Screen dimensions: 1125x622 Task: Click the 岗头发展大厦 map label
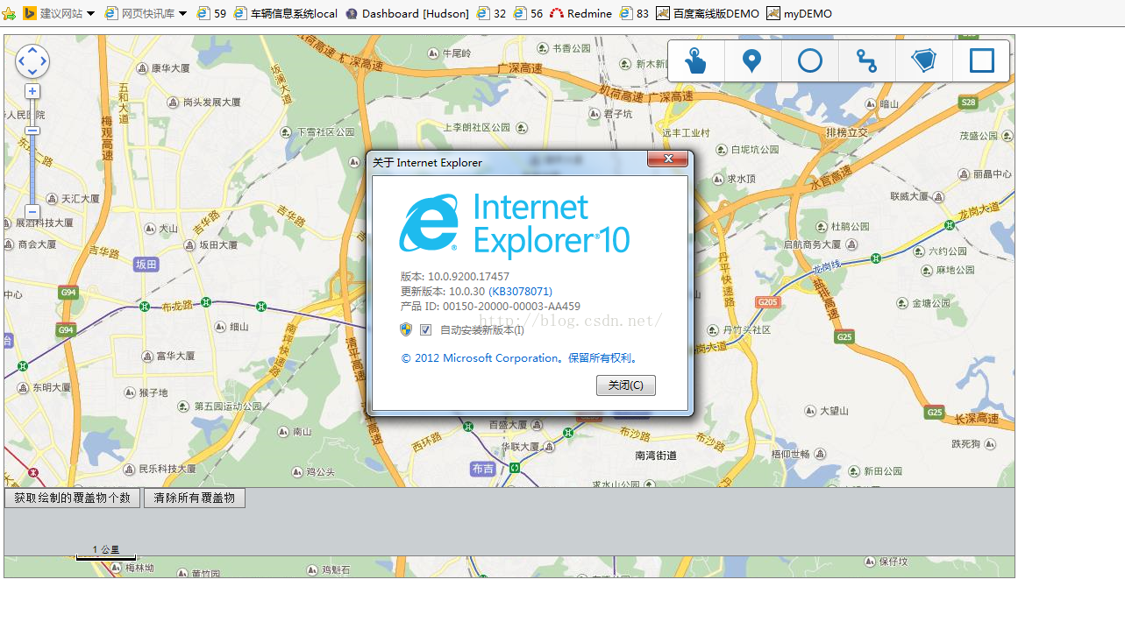click(211, 102)
